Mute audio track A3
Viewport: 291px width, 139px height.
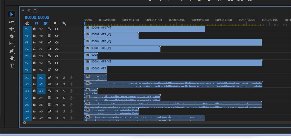point(57,91)
